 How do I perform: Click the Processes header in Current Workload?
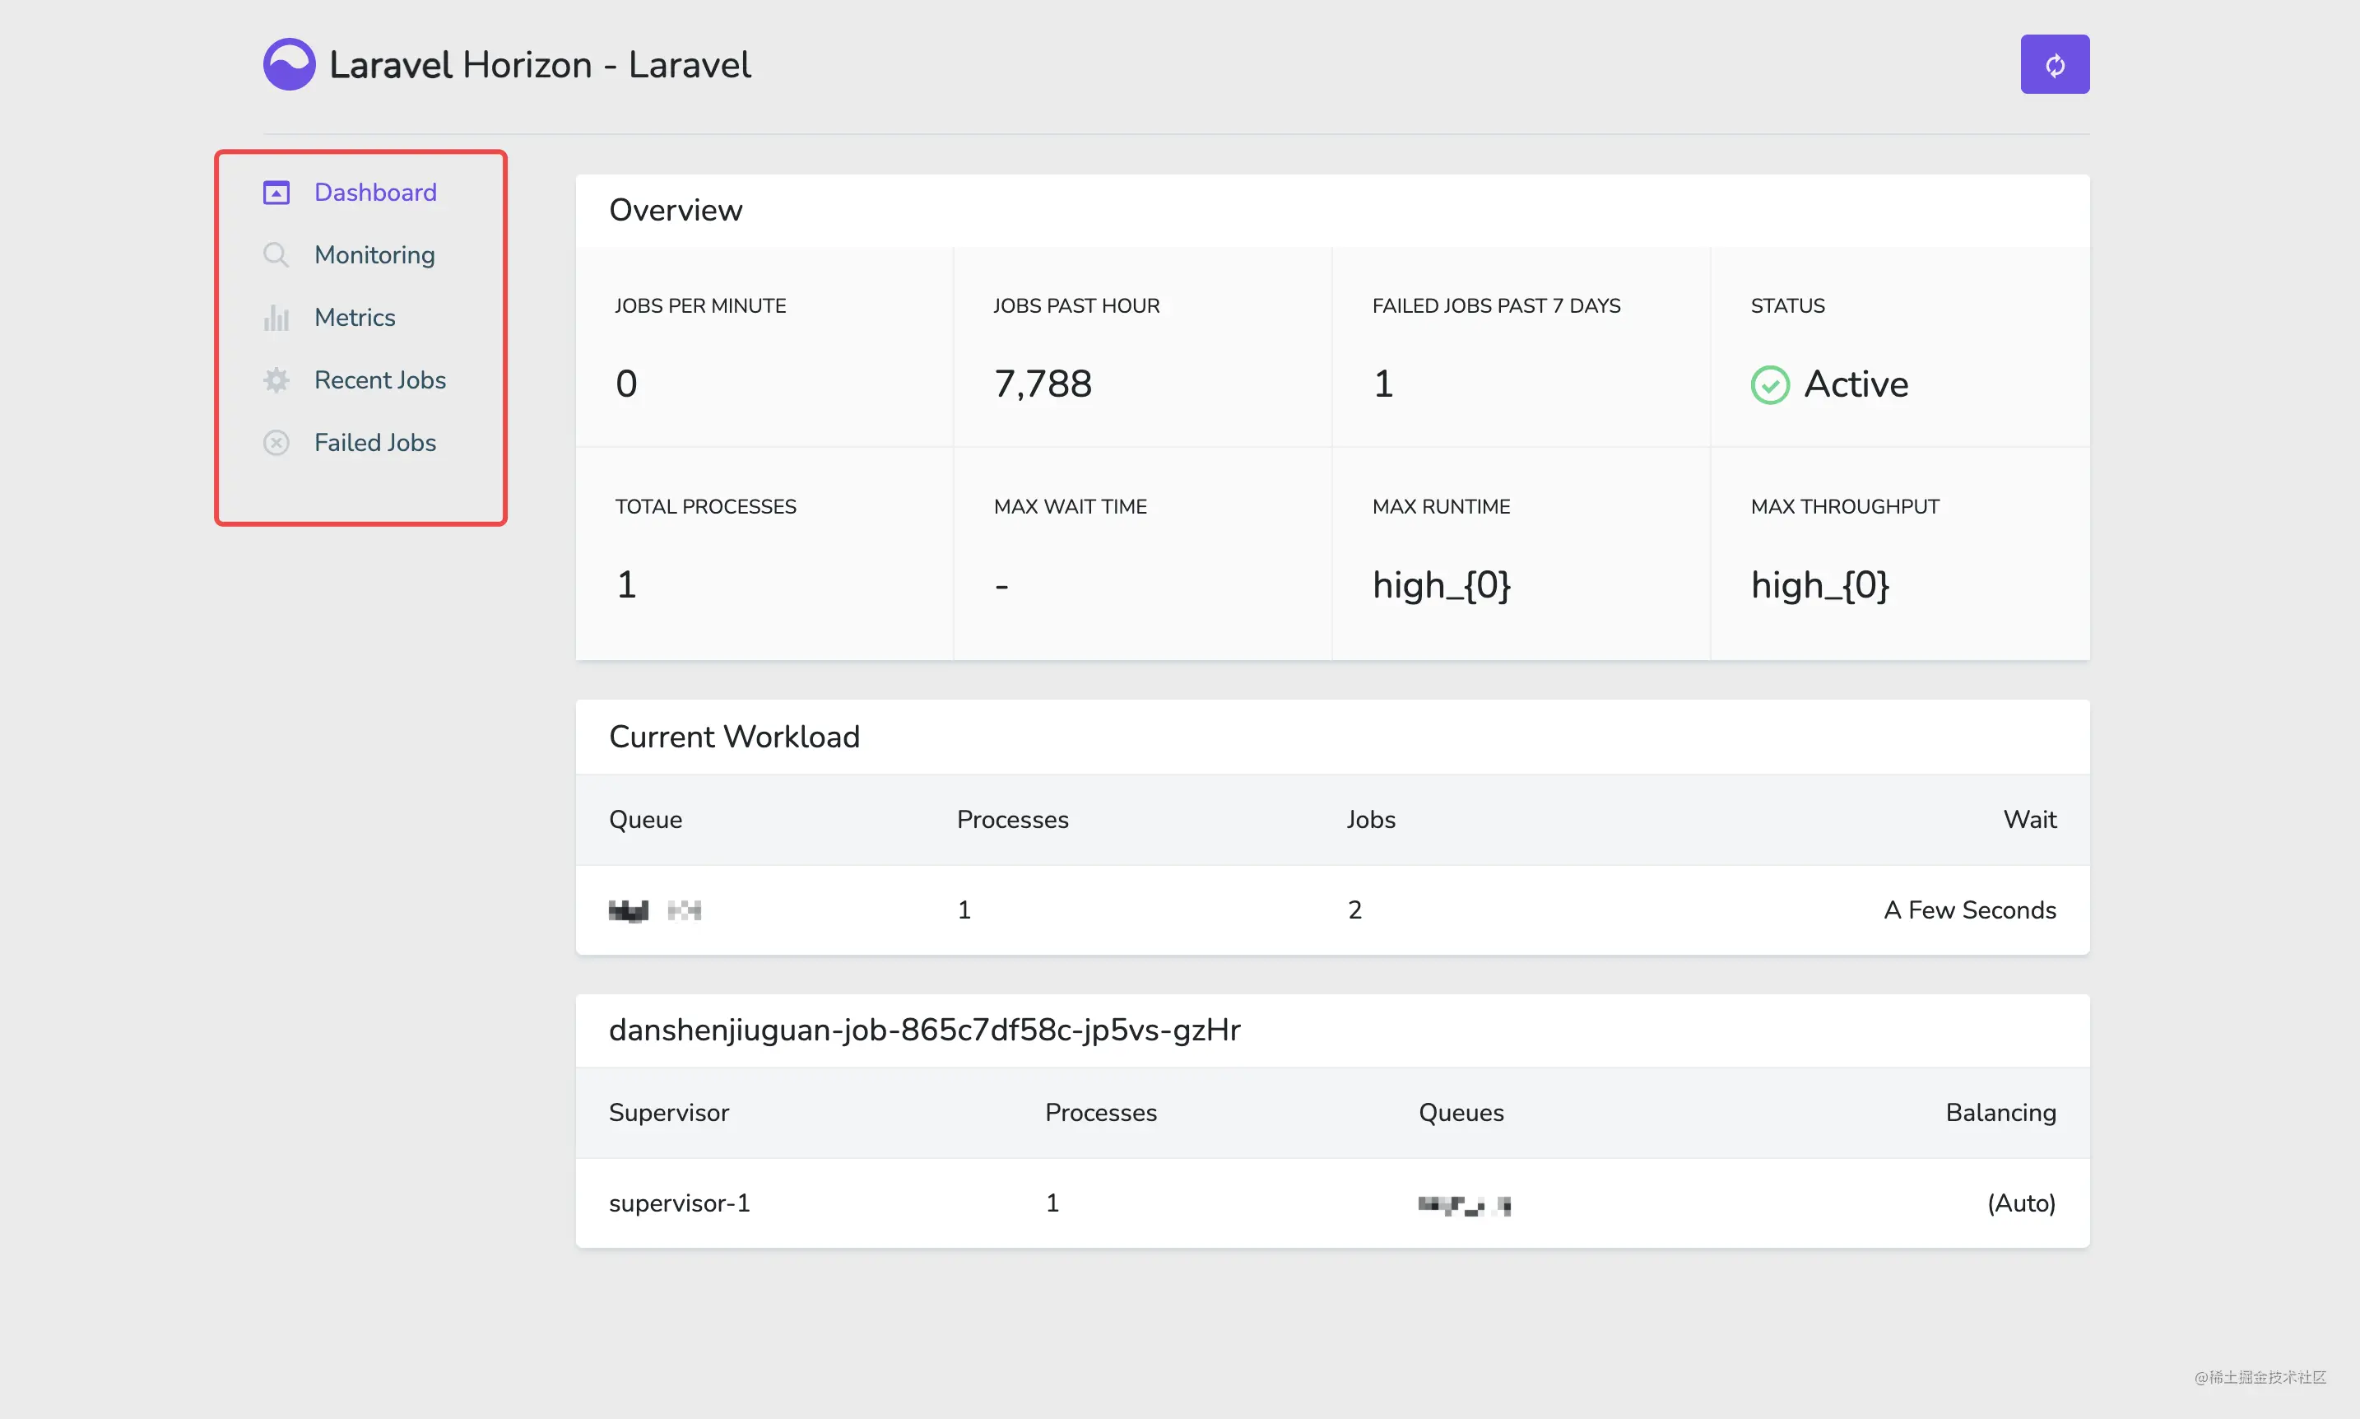[1012, 820]
